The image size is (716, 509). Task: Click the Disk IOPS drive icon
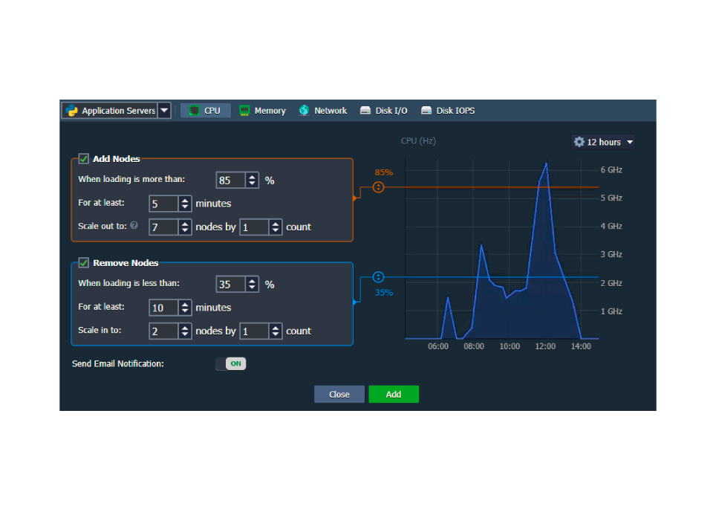pyautogui.click(x=426, y=111)
